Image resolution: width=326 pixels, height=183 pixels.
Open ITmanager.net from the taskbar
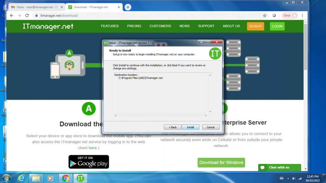80,178
